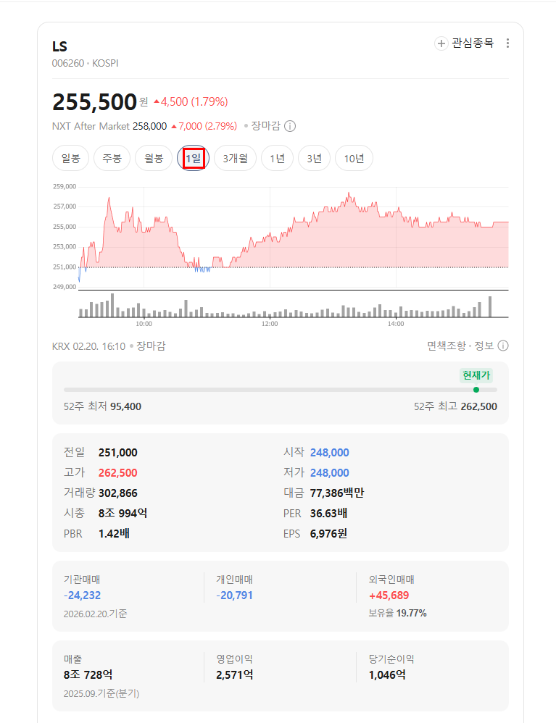This screenshot has height=723, width=556.
Task: Open the 면책조항 · 정보 disclaimer link
Action: click(460, 346)
